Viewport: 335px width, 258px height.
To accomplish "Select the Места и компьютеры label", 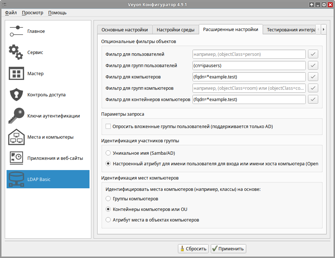I will (x=50, y=137).
